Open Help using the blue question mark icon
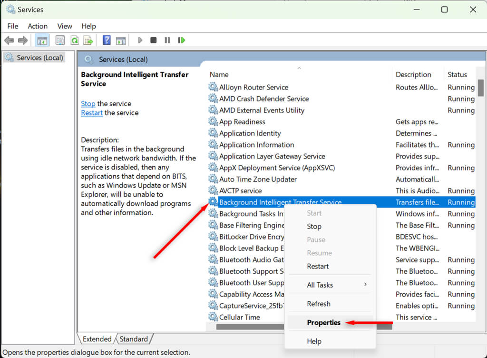Image resolution: width=487 pixels, height=358 pixels. [x=107, y=40]
